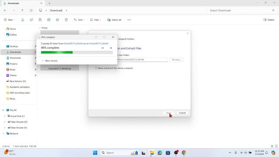Select the OracleXE213_Win64.zip file
Screen dimensions: 279x157
(x=60, y=68)
